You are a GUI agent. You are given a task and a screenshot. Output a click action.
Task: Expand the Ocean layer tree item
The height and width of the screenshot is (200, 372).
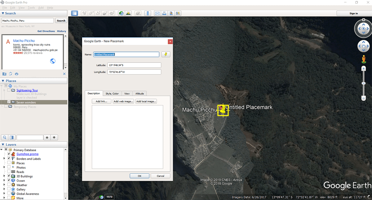(x=4, y=181)
